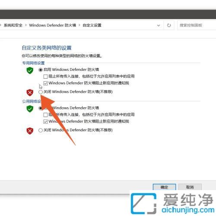Click the 取消 button
This screenshot has height=216, width=216.
[x=190, y=187]
